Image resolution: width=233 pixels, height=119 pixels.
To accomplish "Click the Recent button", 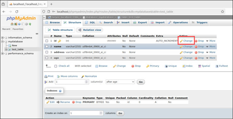I will (6, 29).
